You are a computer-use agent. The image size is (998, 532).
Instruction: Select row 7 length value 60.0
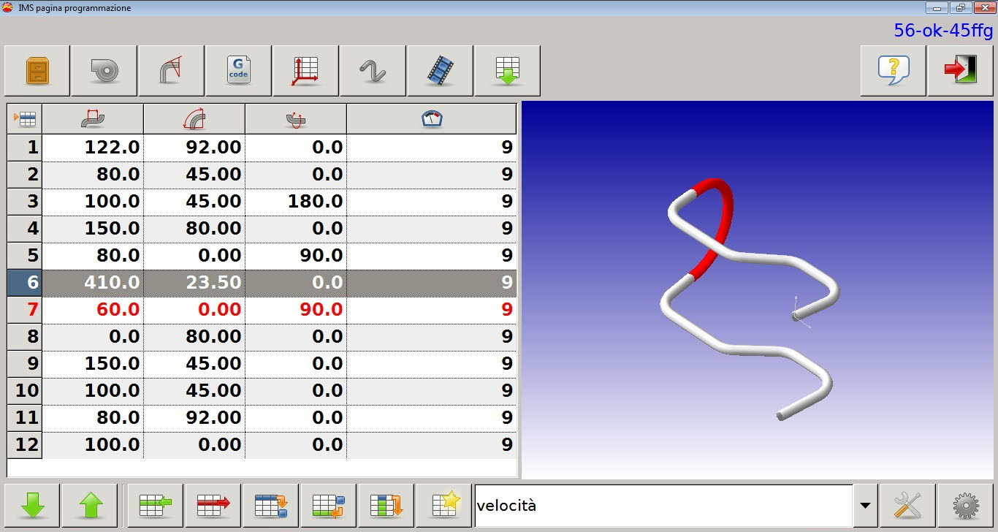[x=93, y=309]
